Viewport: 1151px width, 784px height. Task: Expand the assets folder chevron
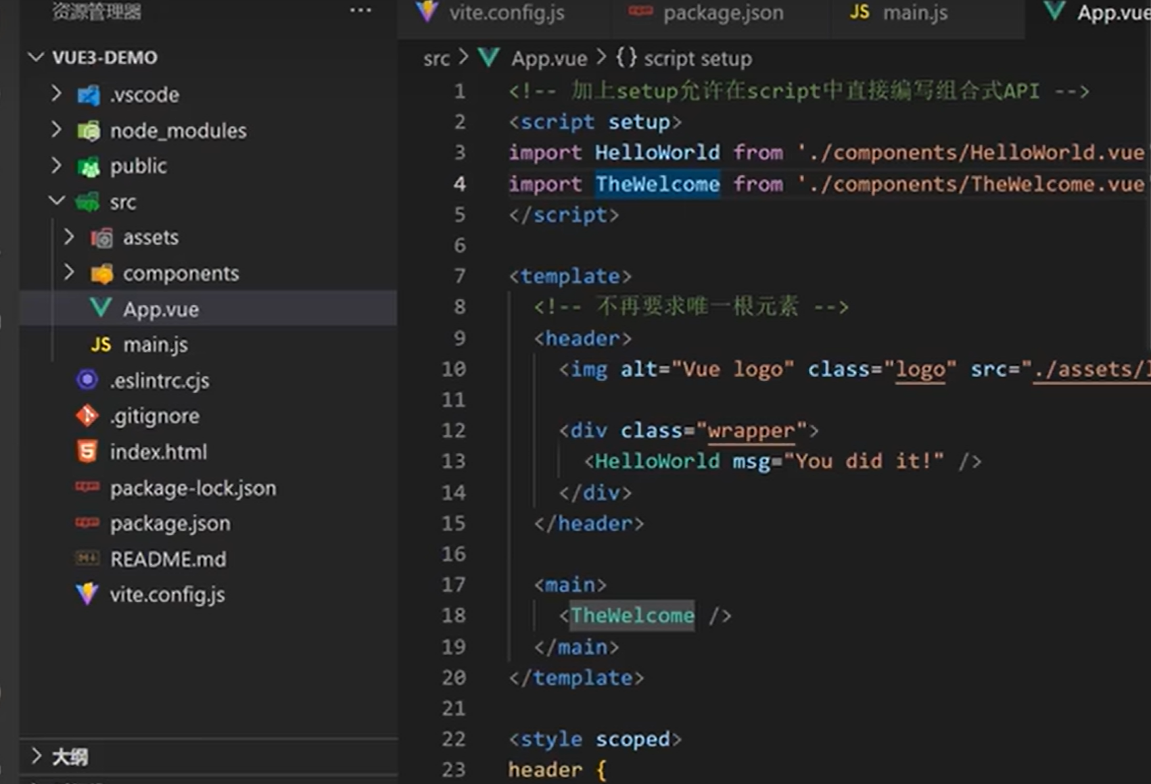click(x=69, y=237)
